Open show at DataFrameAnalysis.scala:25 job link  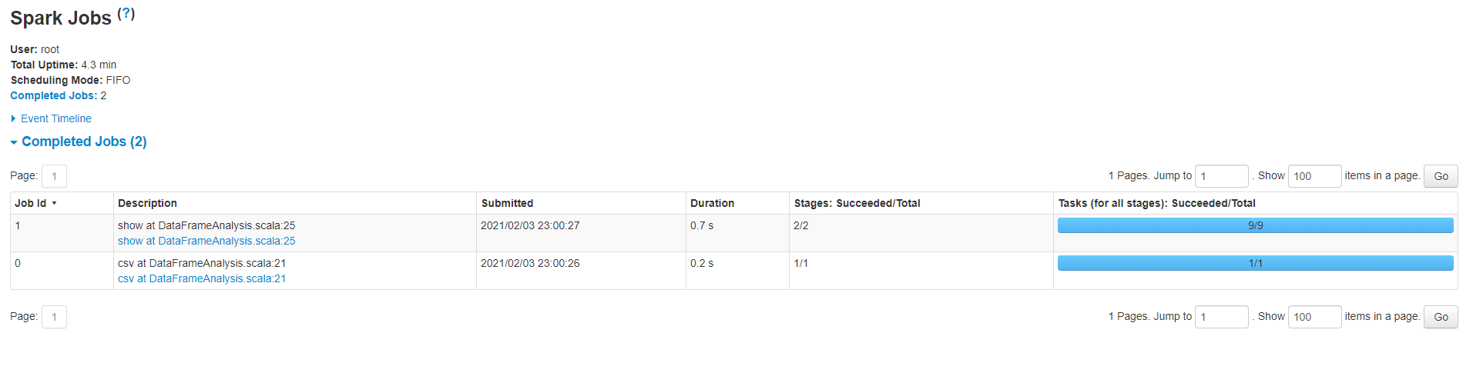[x=206, y=241]
